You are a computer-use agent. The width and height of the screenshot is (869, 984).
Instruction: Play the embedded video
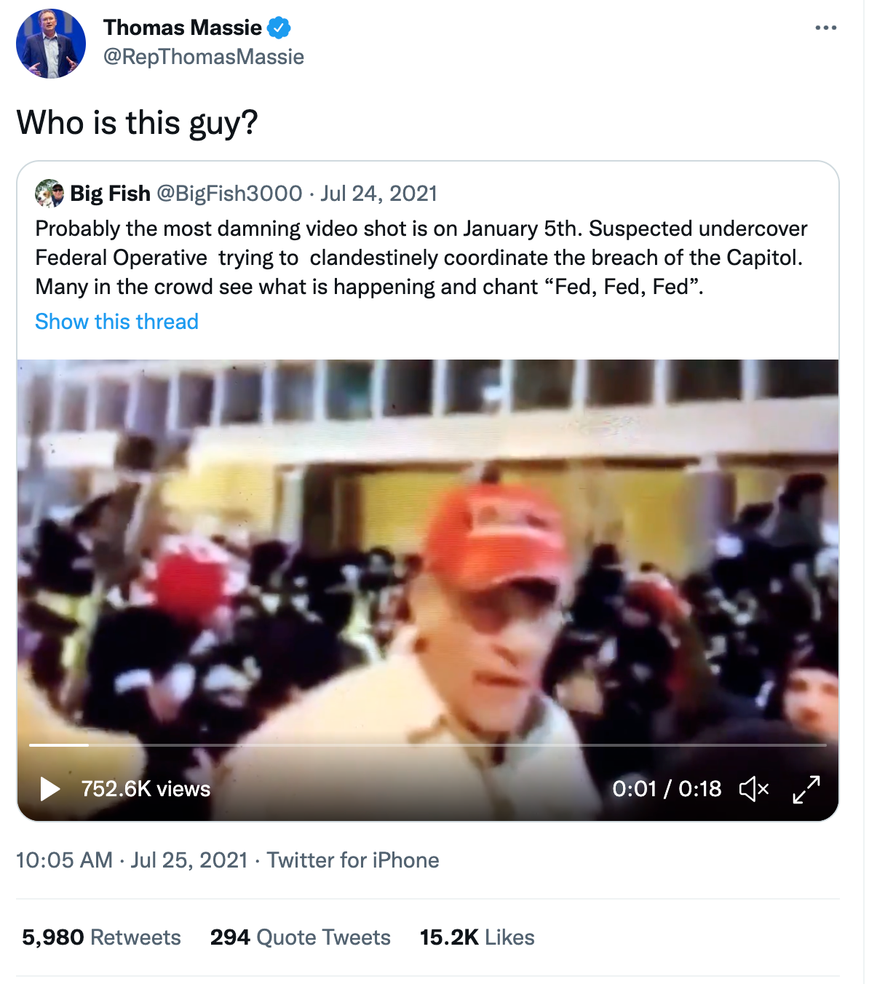pyautogui.click(x=49, y=788)
